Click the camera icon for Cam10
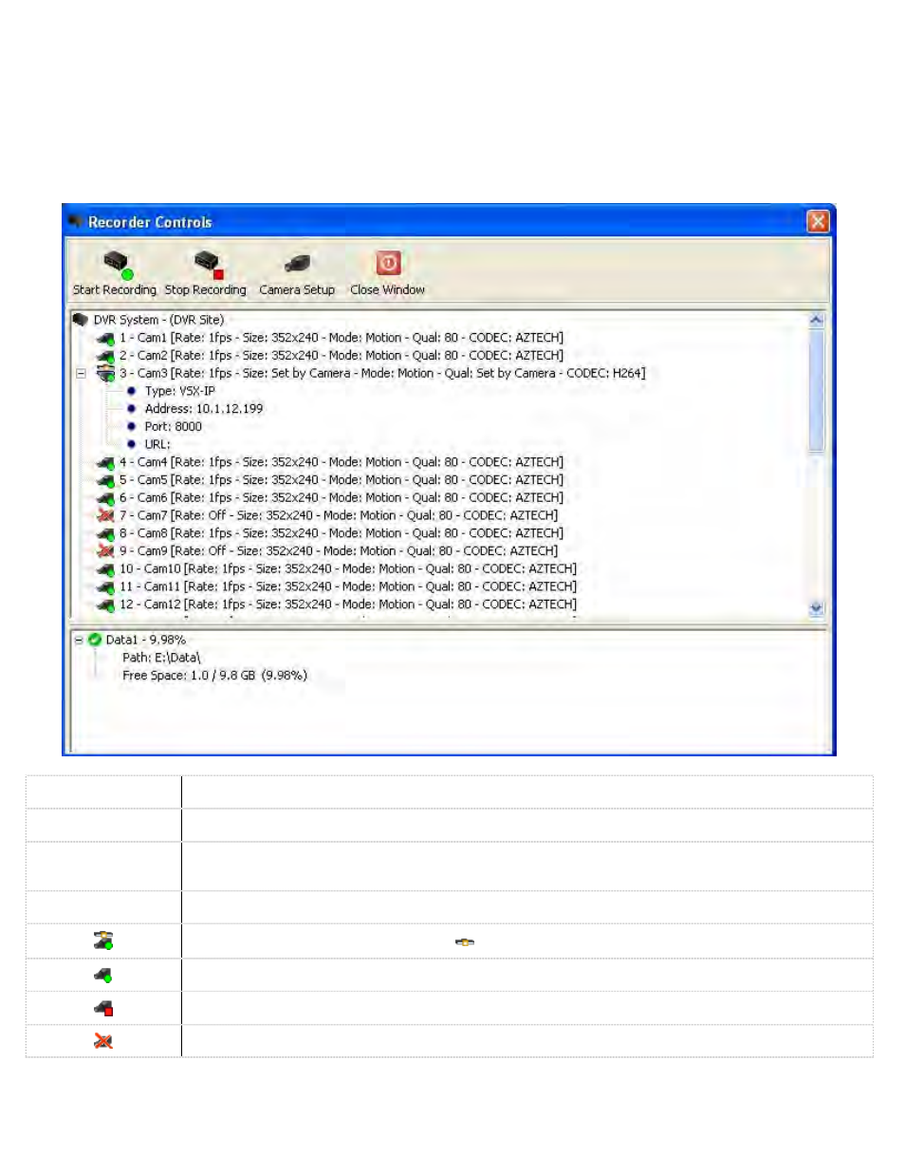 (105, 569)
